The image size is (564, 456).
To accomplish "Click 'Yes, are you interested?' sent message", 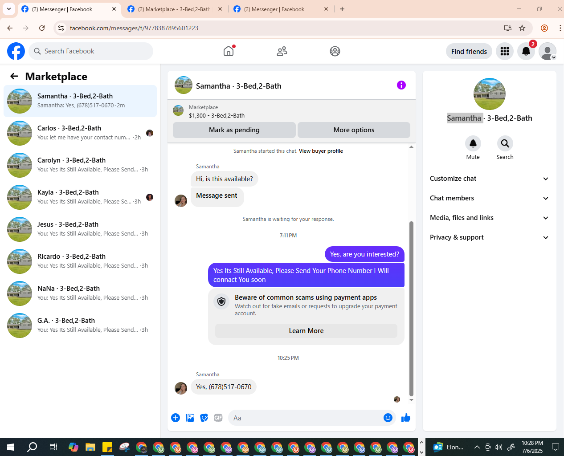I will pyautogui.click(x=364, y=254).
